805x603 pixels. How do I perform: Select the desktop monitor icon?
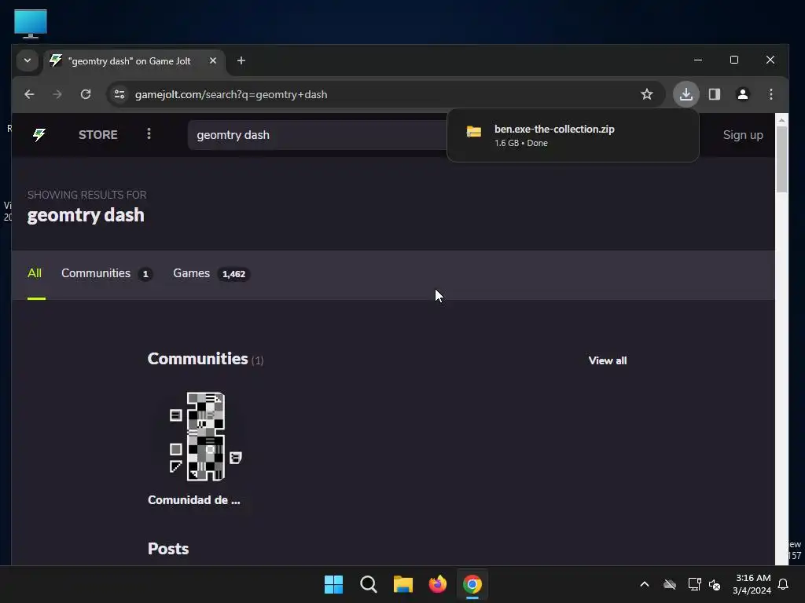(x=31, y=24)
